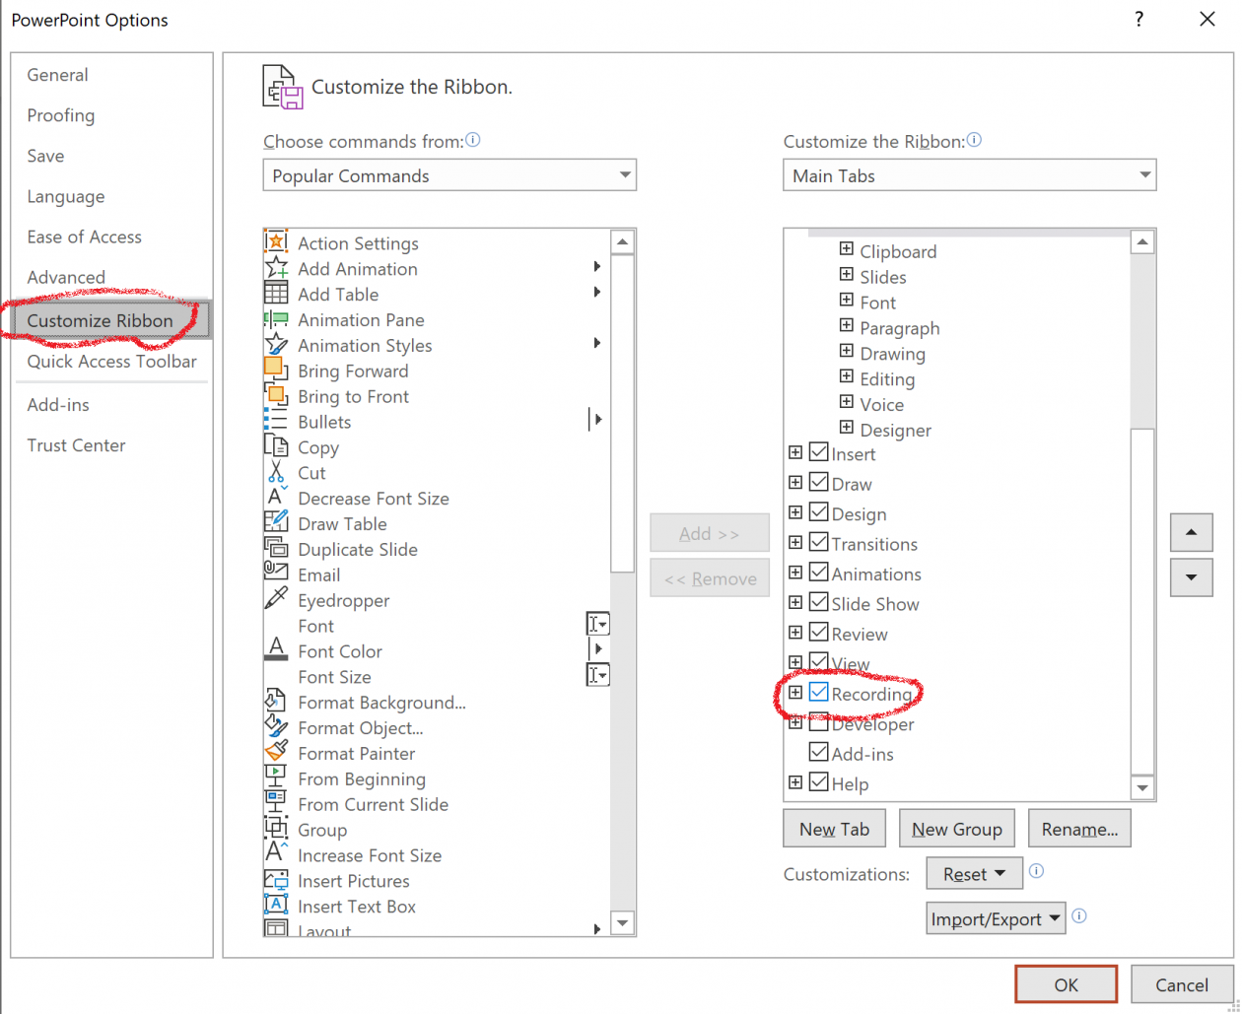
Task: Click the New Group button
Action: (x=957, y=829)
